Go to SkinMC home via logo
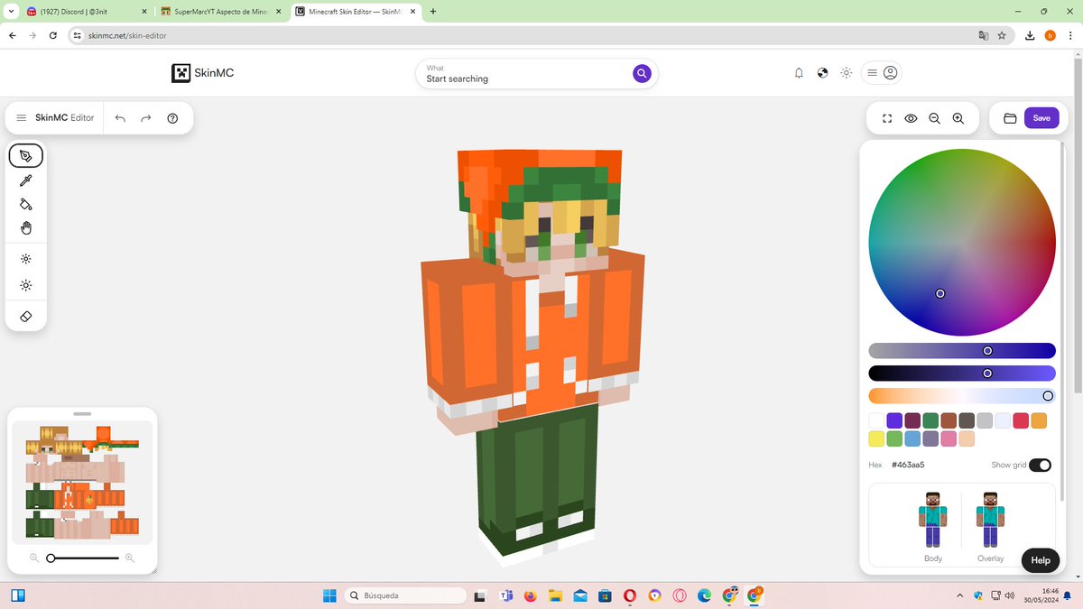 203,73
